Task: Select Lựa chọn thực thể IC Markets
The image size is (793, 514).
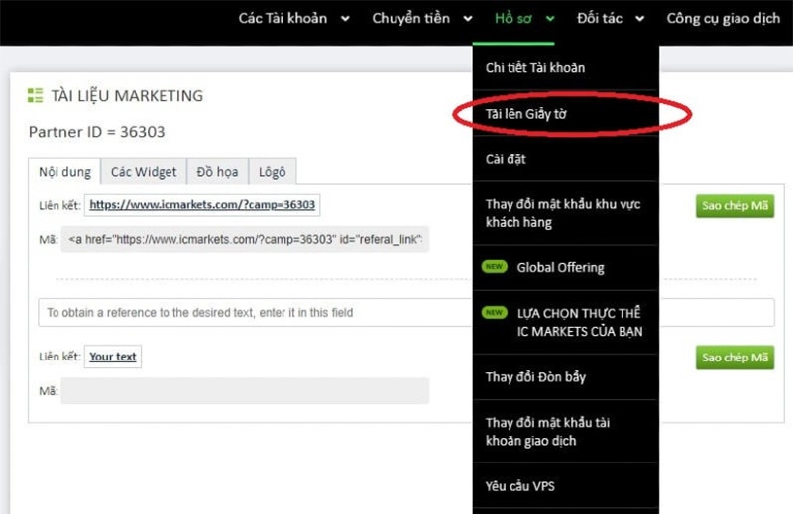Action: coord(565,322)
